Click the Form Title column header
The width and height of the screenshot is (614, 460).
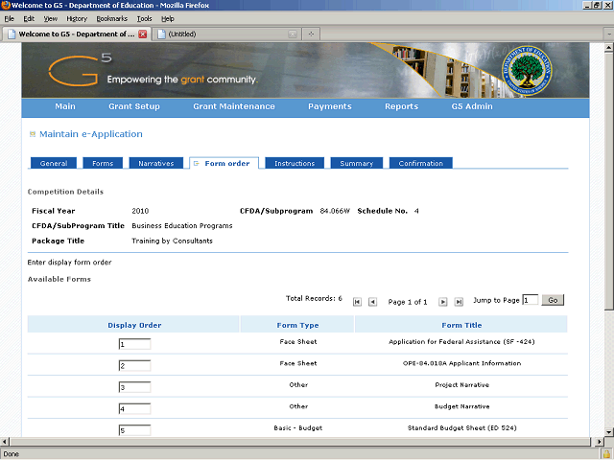[x=461, y=325]
